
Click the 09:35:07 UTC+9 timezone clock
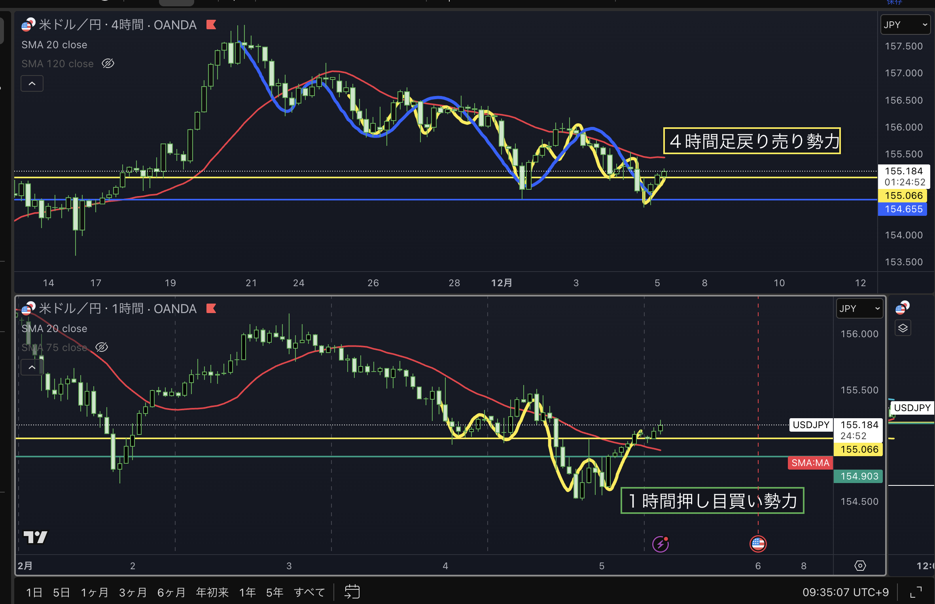[846, 592]
